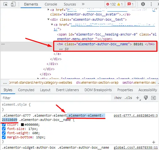Activate the inspect element picker icon
The width and height of the screenshot is (159, 150).
(5, 4)
